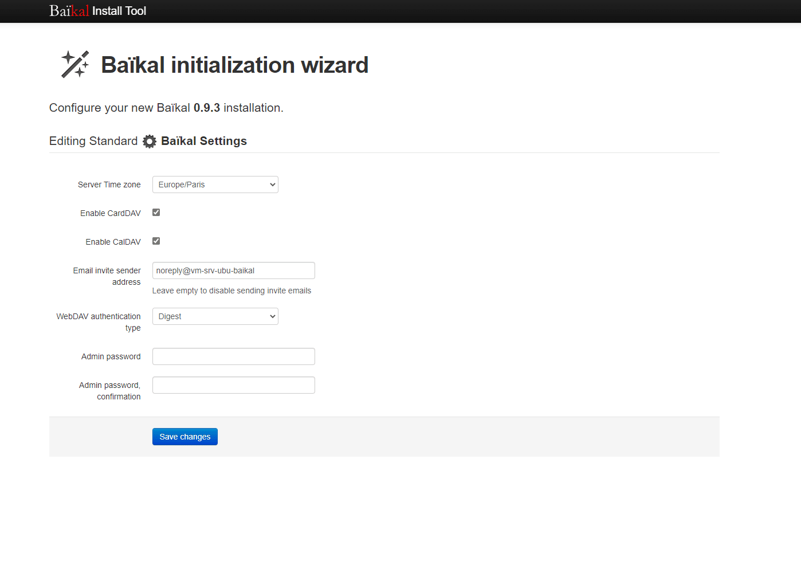The width and height of the screenshot is (801, 569).
Task: Click the Save changes button
Action: tap(184, 437)
